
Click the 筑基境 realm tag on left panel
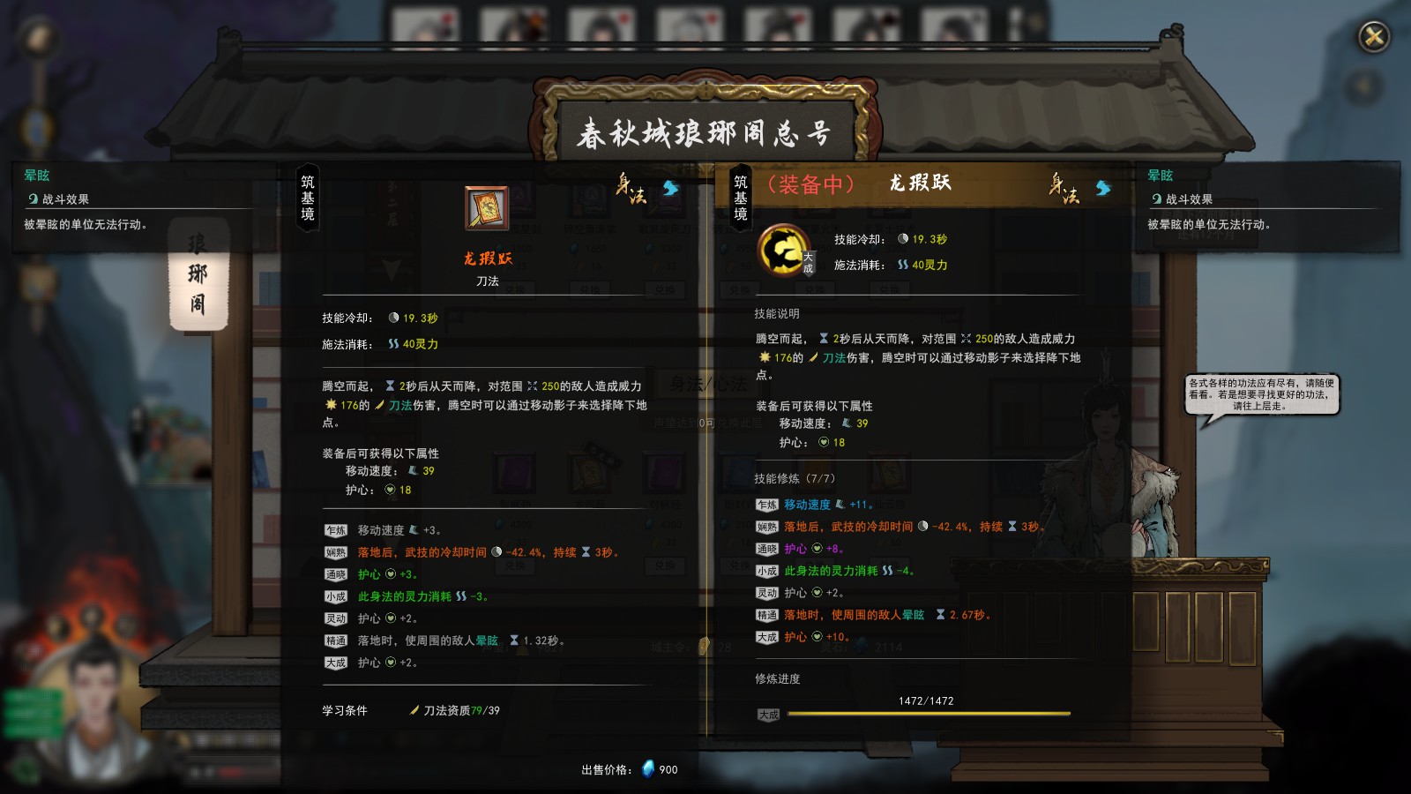tap(307, 198)
